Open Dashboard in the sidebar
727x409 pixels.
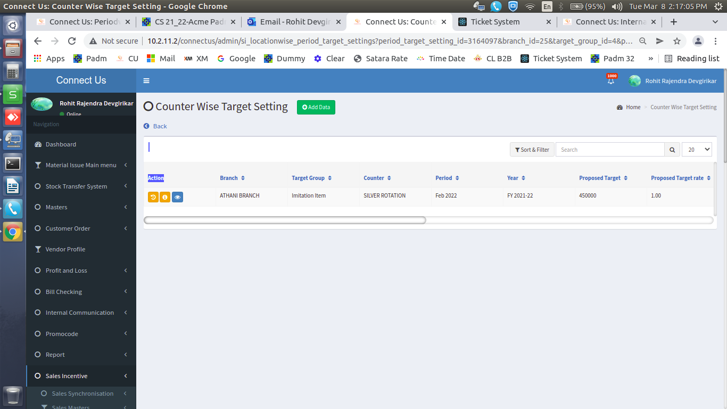(x=81, y=144)
